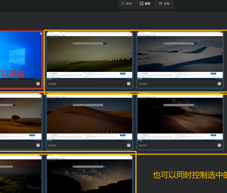Click the search box in GC067 remote screen
The width and height of the screenshot is (227, 193).
coord(88,105)
